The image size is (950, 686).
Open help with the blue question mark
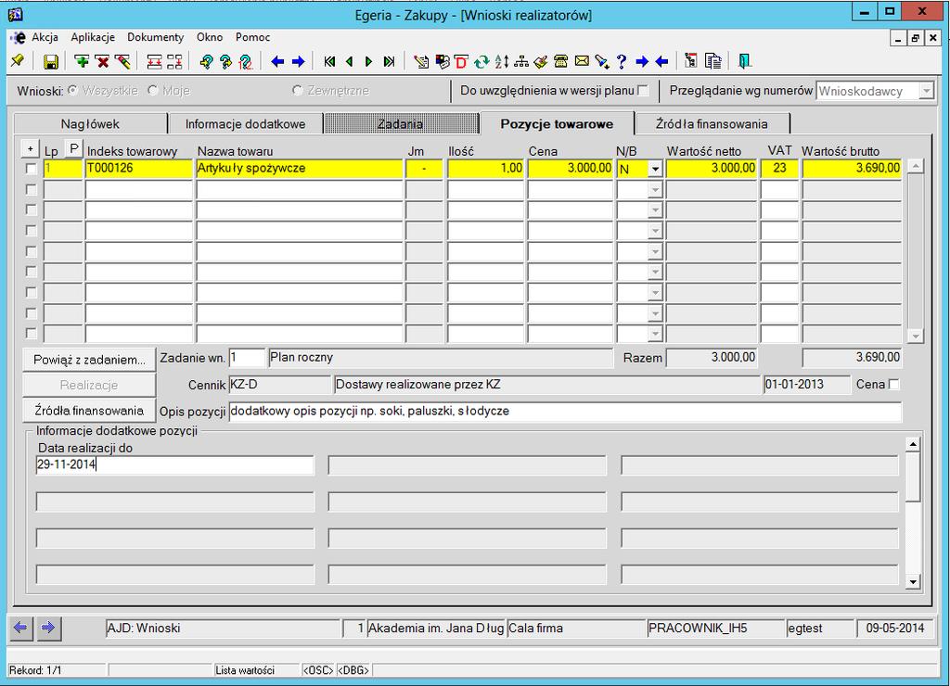click(x=622, y=61)
